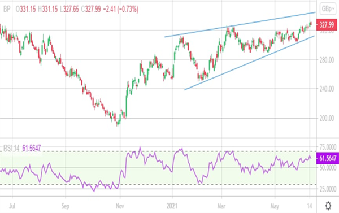Click the Sep label on time axis
The width and height of the screenshot is (339, 213).
click(x=66, y=206)
